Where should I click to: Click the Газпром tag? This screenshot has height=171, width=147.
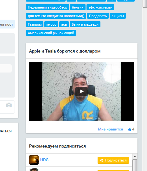tap(35, 24)
